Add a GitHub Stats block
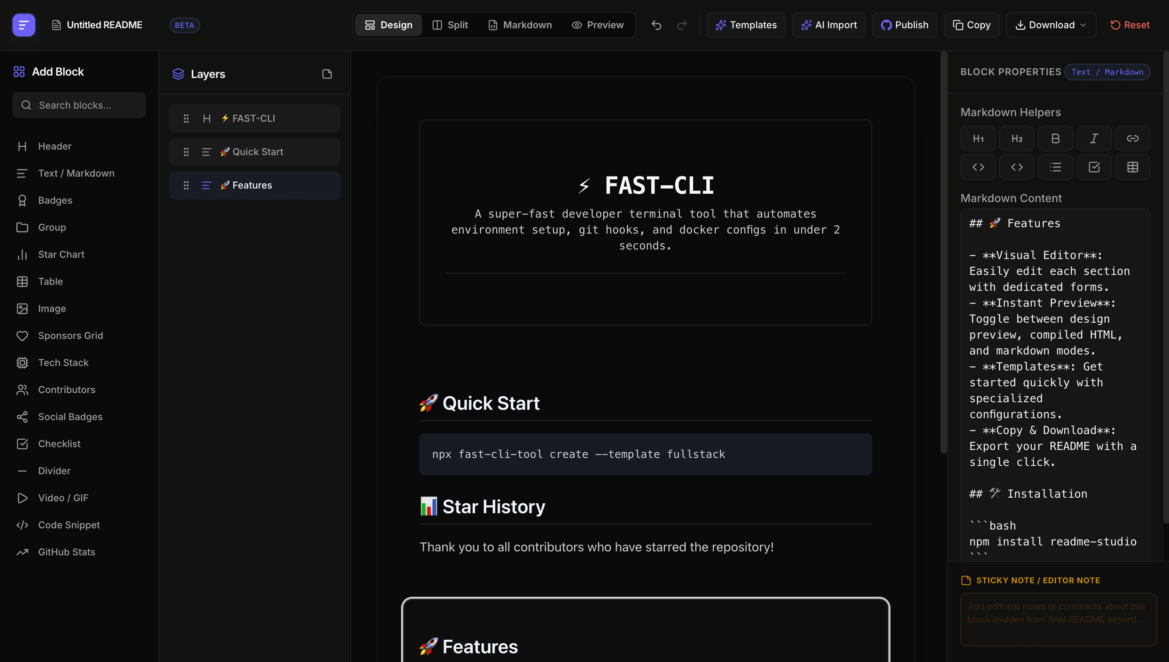This screenshot has height=662, width=1169. coord(79,552)
